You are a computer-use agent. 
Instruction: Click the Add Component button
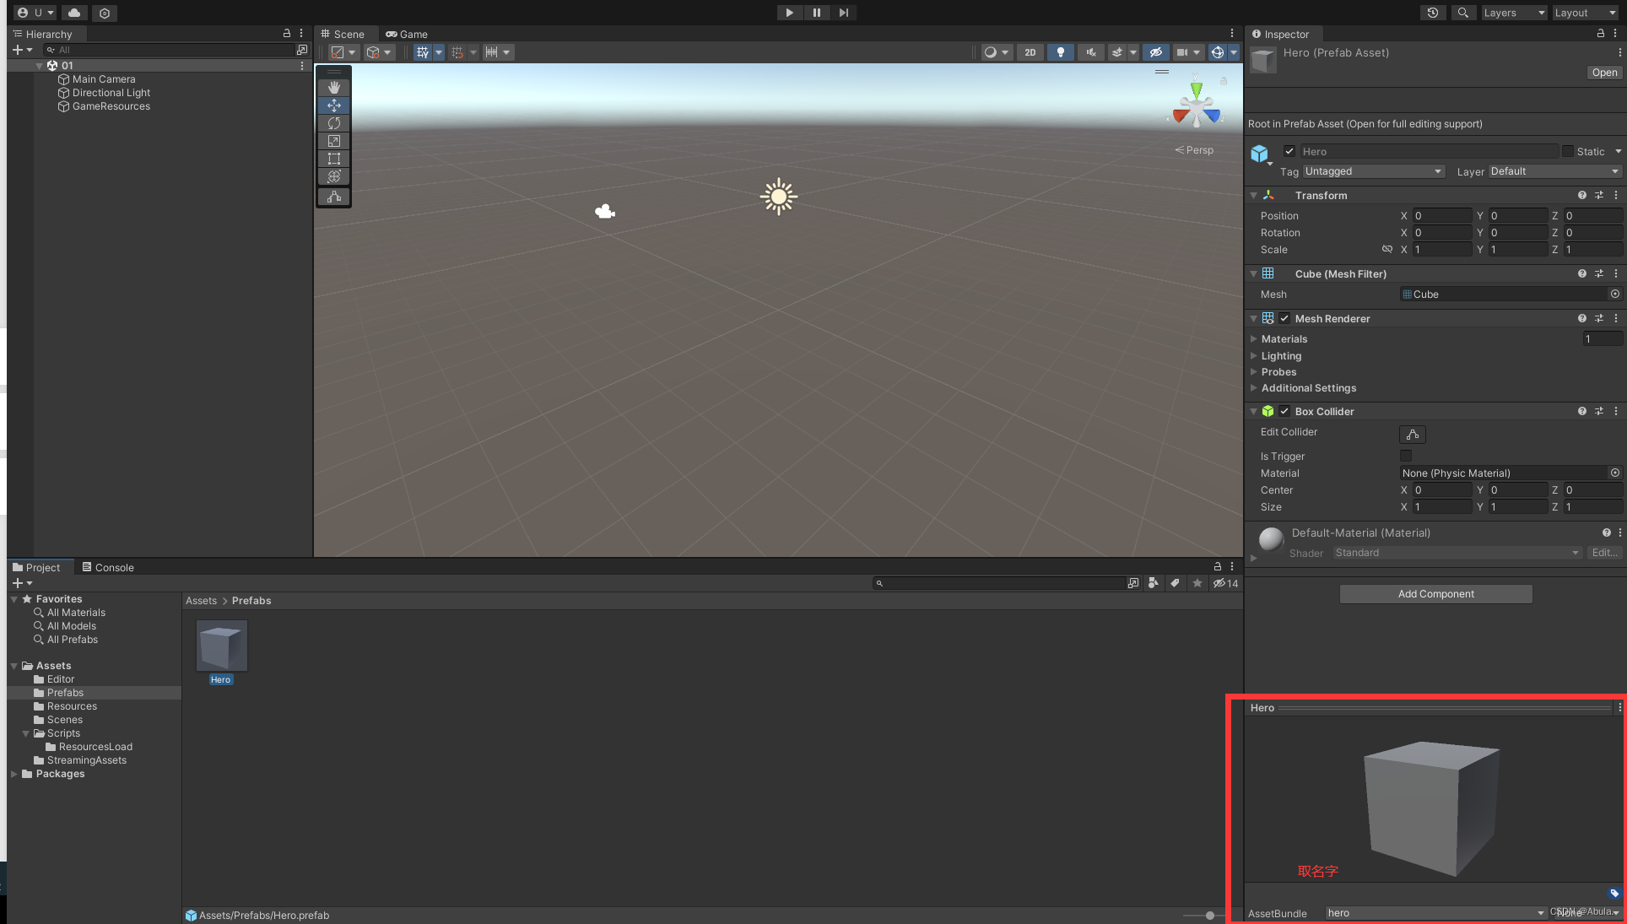click(x=1435, y=594)
